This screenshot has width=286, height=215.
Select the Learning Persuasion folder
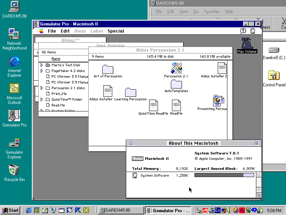click(130, 92)
